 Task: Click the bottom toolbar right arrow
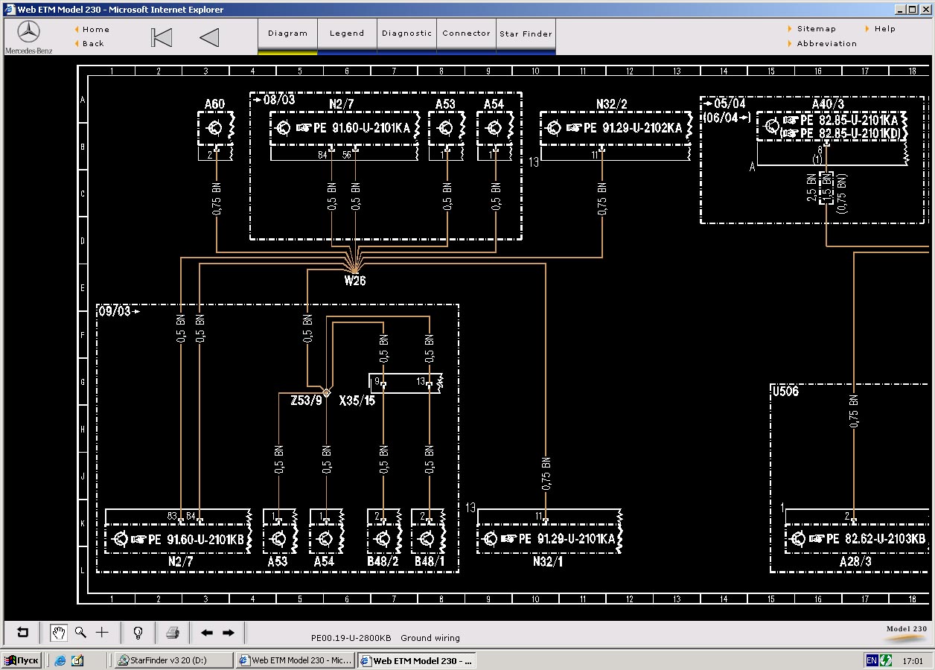point(229,633)
